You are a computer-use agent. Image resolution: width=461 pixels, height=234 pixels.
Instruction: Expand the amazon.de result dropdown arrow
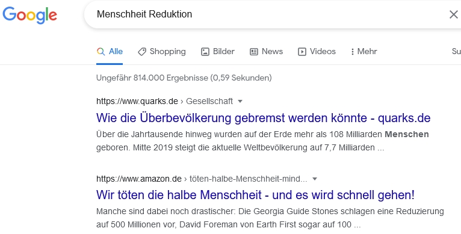(315, 179)
